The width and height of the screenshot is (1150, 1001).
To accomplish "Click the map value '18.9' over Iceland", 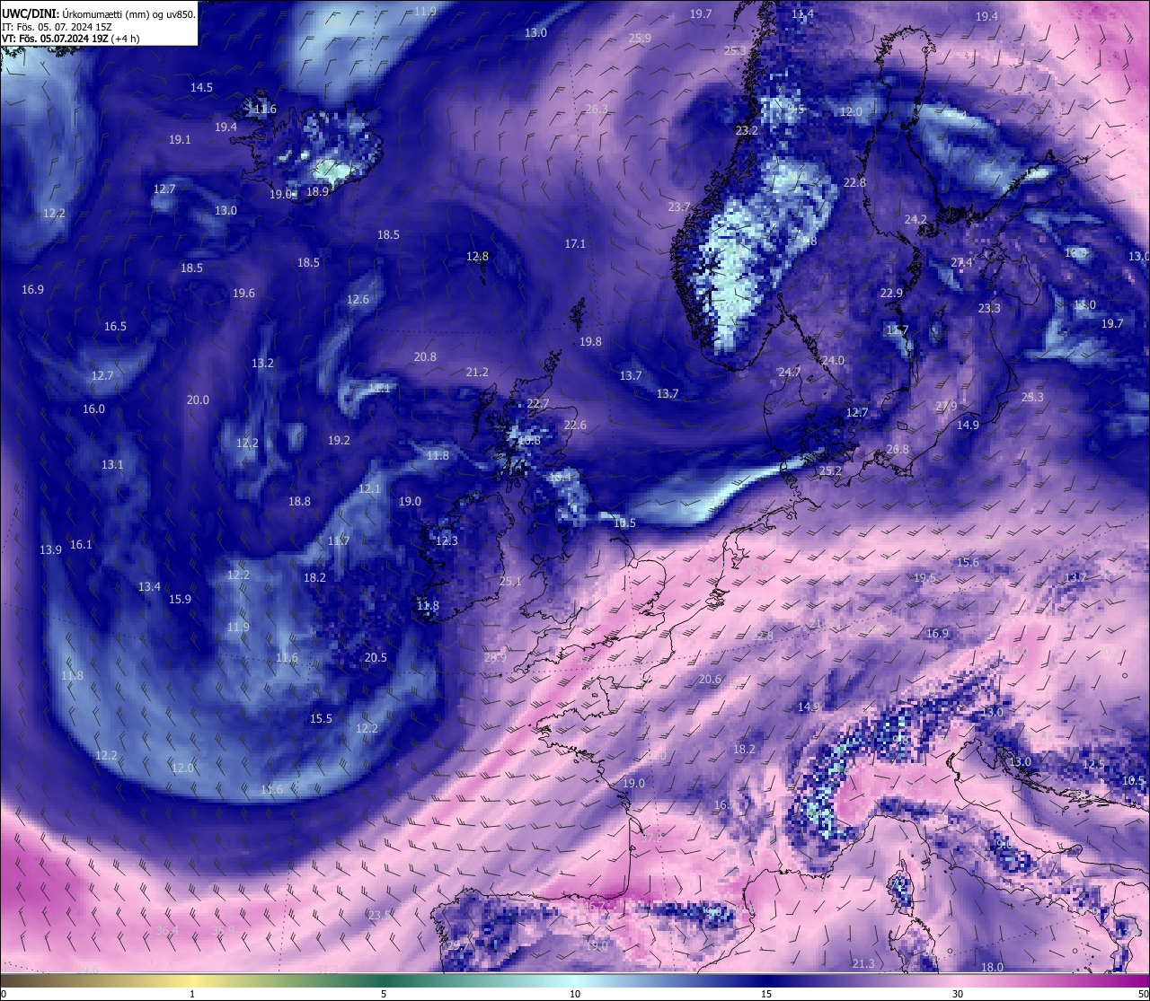I will [317, 192].
